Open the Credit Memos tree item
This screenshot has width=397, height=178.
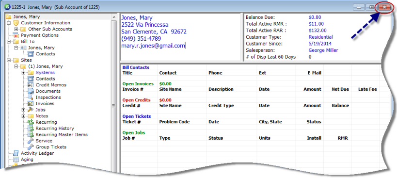pos(51,85)
